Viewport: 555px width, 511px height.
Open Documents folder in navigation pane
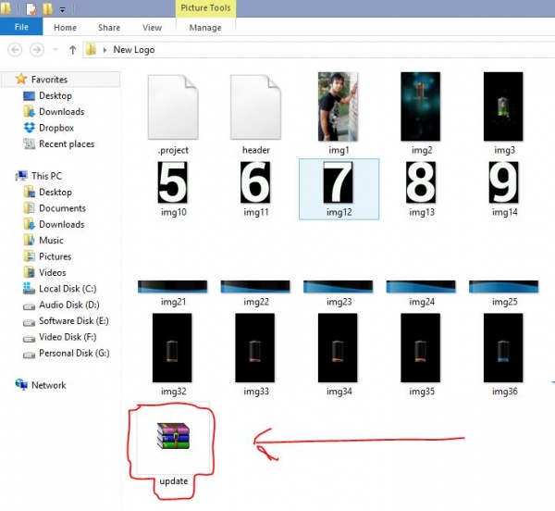(62, 208)
